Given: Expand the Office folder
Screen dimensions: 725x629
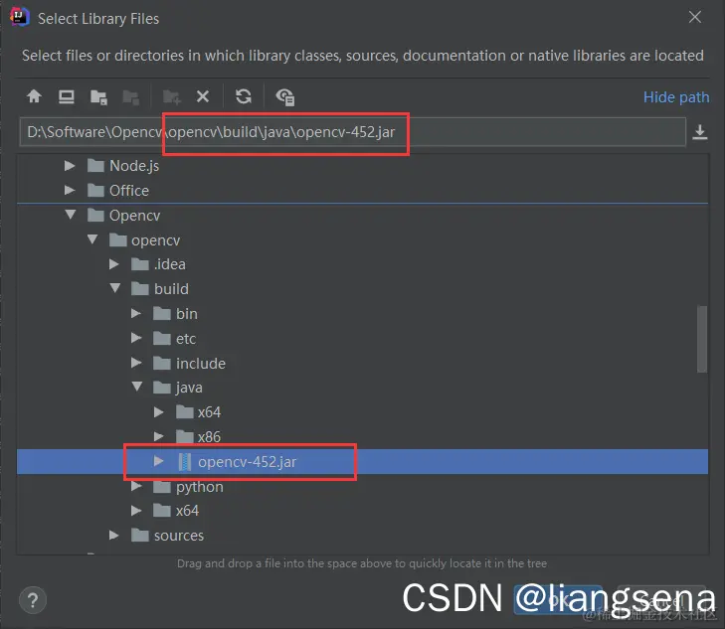Looking at the screenshot, I should tap(70, 190).
